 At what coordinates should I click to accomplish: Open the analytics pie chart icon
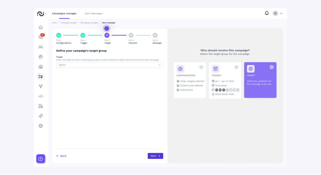[40, 57]
